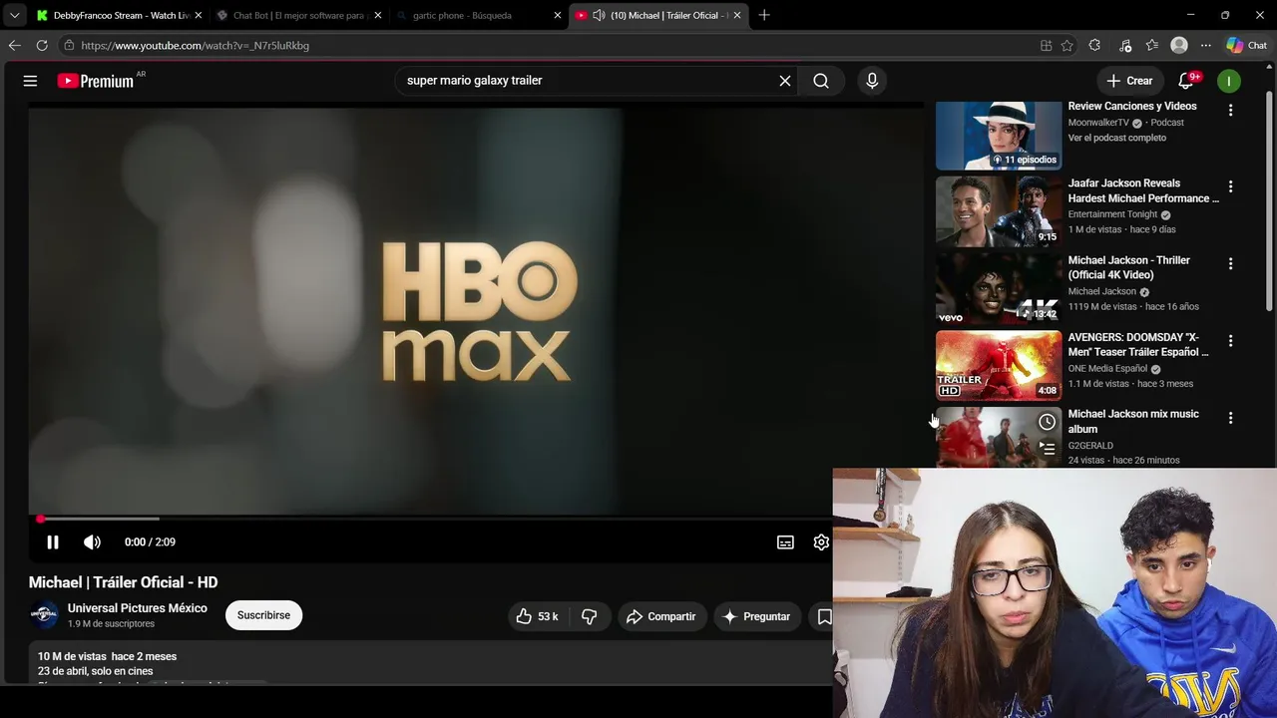This screenshot has width=1277, height=718.
Task: Open Michael Jackson mix music album title
Action: (x=1133, y=421)
